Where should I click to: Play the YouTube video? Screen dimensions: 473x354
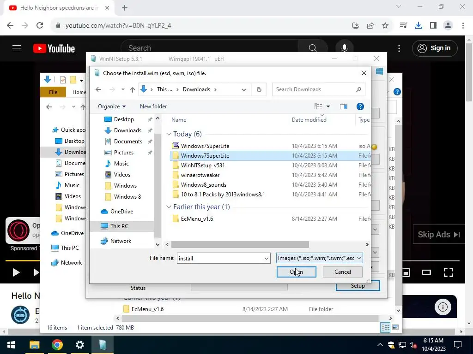tap(16, 272)
